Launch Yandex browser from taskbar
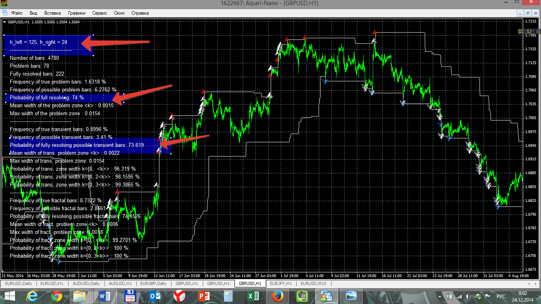This screenshot has width=541, height=304. pyautogui.click(x=179, y=296)
